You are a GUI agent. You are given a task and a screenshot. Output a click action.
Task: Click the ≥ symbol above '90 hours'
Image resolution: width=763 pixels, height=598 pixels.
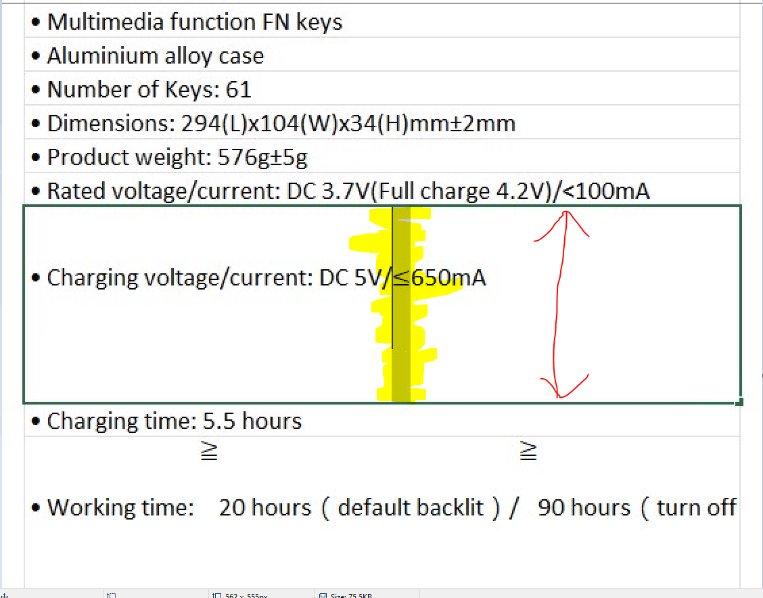coord(528,451)
